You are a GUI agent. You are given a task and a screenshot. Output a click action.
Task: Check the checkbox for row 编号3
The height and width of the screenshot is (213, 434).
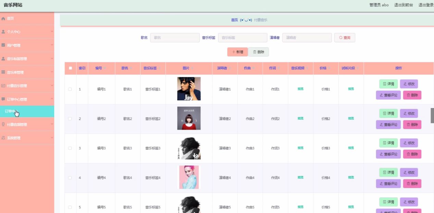pos(70,148)
